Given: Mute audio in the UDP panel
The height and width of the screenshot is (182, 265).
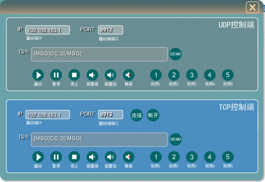Looking at the screenshot, I should 129,75.
